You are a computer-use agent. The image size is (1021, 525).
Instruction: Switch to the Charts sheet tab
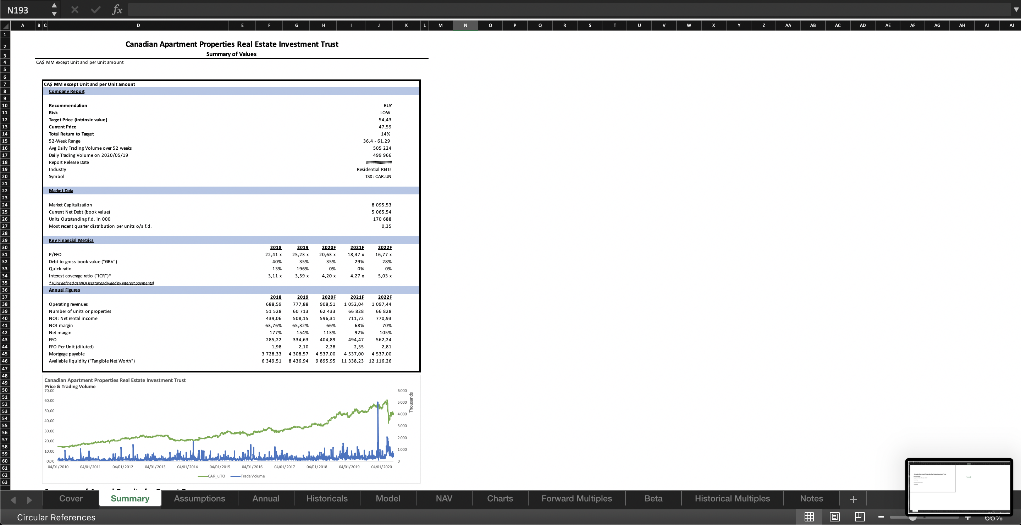click(500, 498)
